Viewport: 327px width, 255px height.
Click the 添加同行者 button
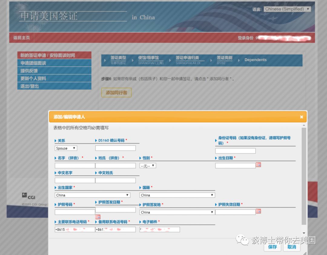click(116, 93)
